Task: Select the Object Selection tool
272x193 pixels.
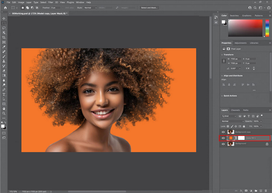Action: coord(4,33)
